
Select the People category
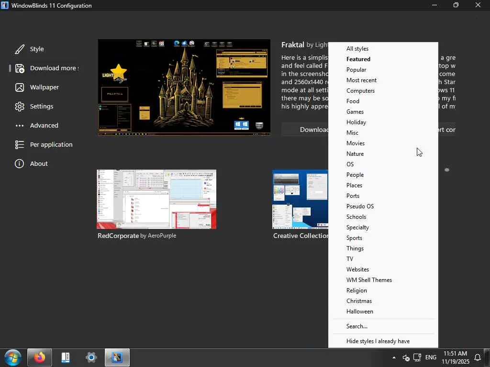pos(383,175)
